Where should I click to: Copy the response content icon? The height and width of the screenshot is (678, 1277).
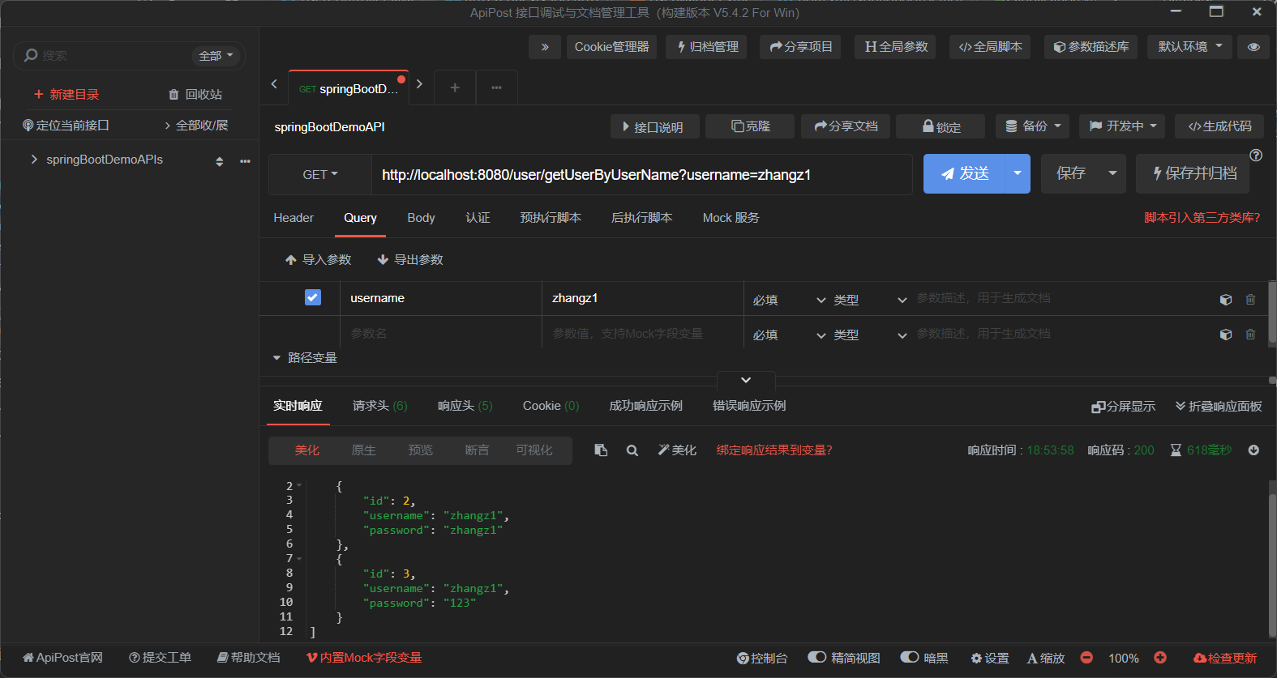point(601,450)
